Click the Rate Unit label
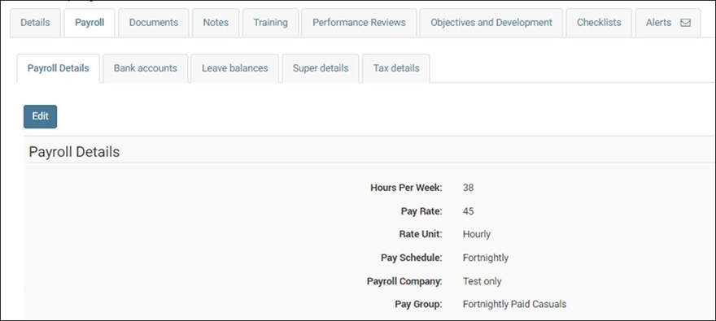 click(x=420, y=234)
